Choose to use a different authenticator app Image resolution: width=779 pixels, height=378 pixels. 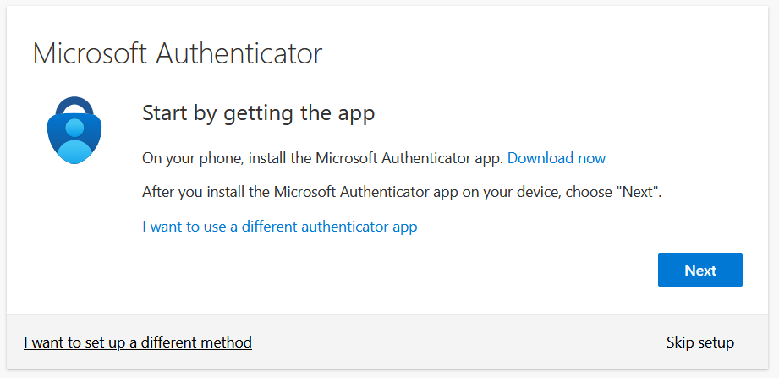(279, 227)
